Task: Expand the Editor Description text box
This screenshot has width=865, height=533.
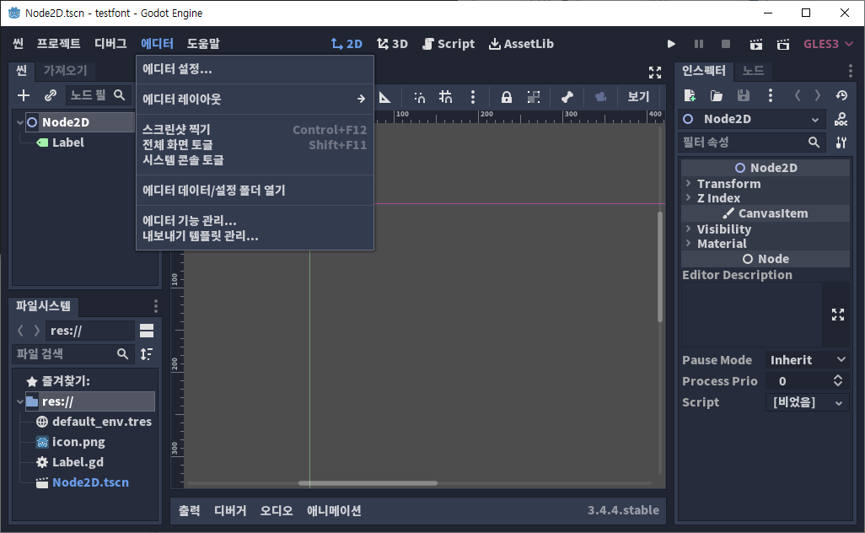Action: pyautogui.click(x=838, y=315)
